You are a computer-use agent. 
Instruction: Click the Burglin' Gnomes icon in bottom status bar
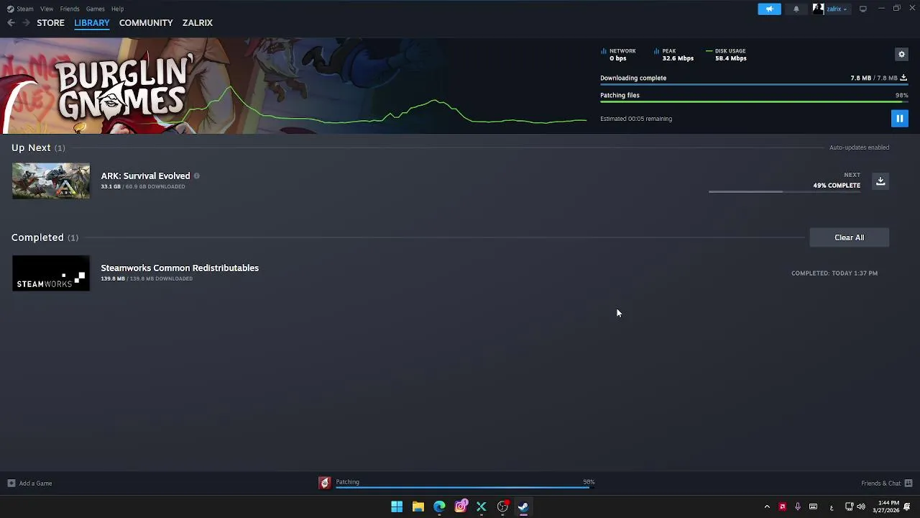click(x=325, y=483)
